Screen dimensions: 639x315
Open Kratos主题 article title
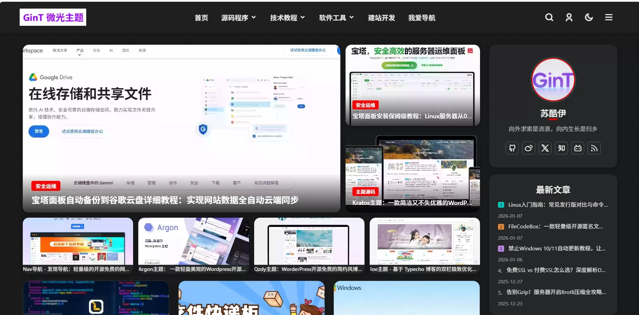tap(412, 203)
